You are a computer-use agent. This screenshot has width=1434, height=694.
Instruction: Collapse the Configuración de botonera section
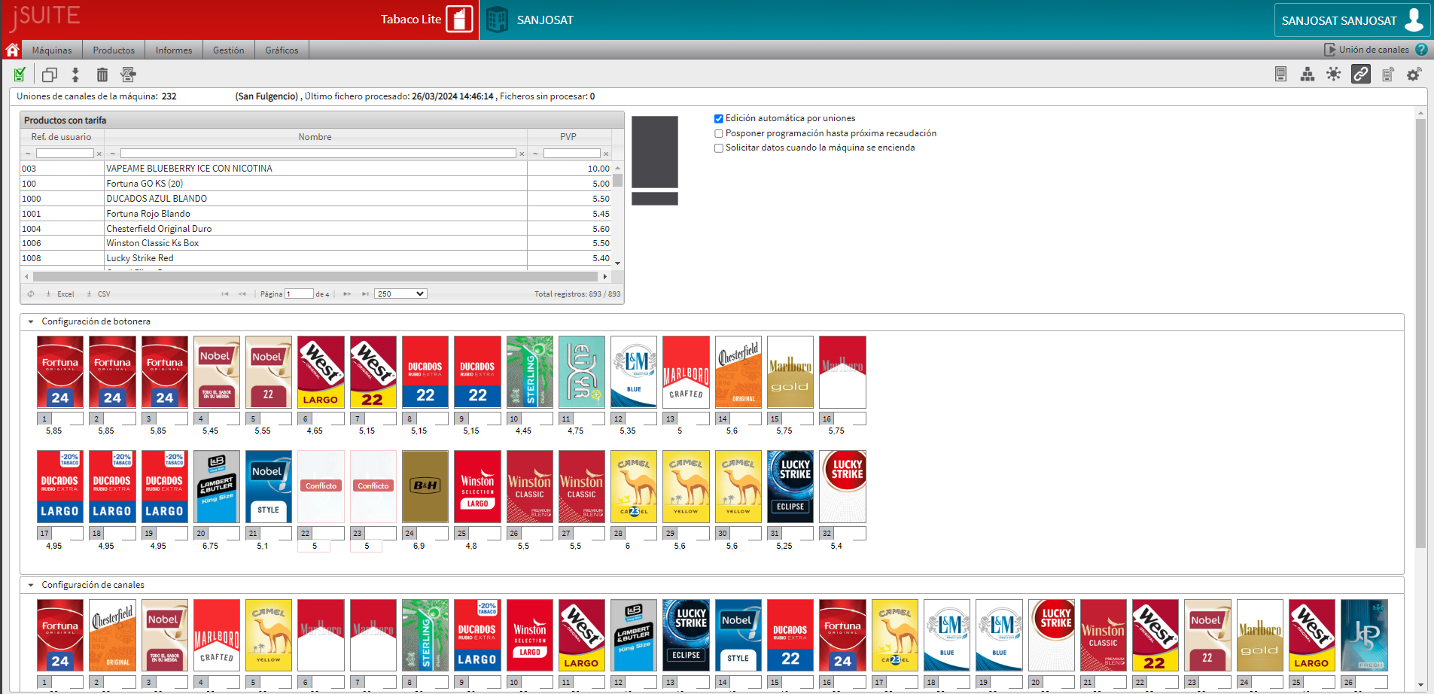[31, 321]
